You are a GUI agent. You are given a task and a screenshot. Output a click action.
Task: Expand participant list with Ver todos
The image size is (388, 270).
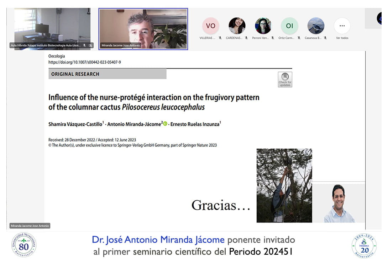coord(342,28)
